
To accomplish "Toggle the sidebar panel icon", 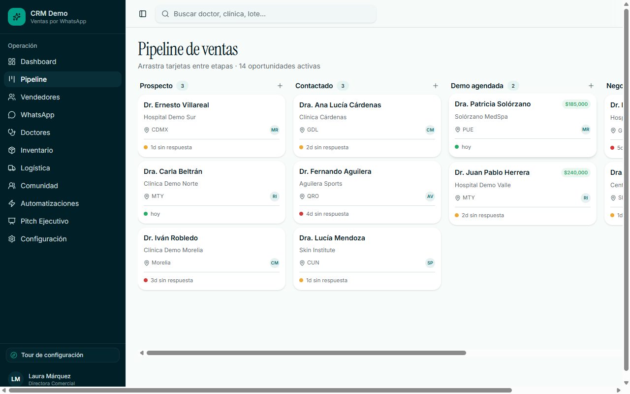I will point(143,14).
